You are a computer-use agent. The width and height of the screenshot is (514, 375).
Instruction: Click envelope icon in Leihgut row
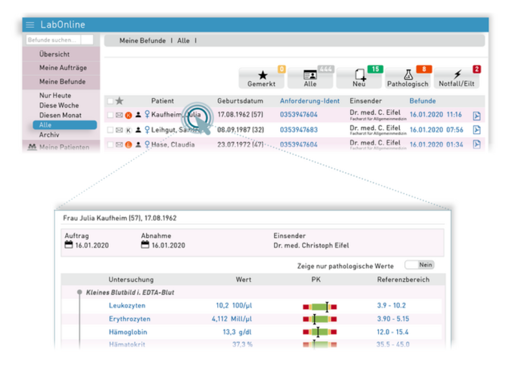119,130
